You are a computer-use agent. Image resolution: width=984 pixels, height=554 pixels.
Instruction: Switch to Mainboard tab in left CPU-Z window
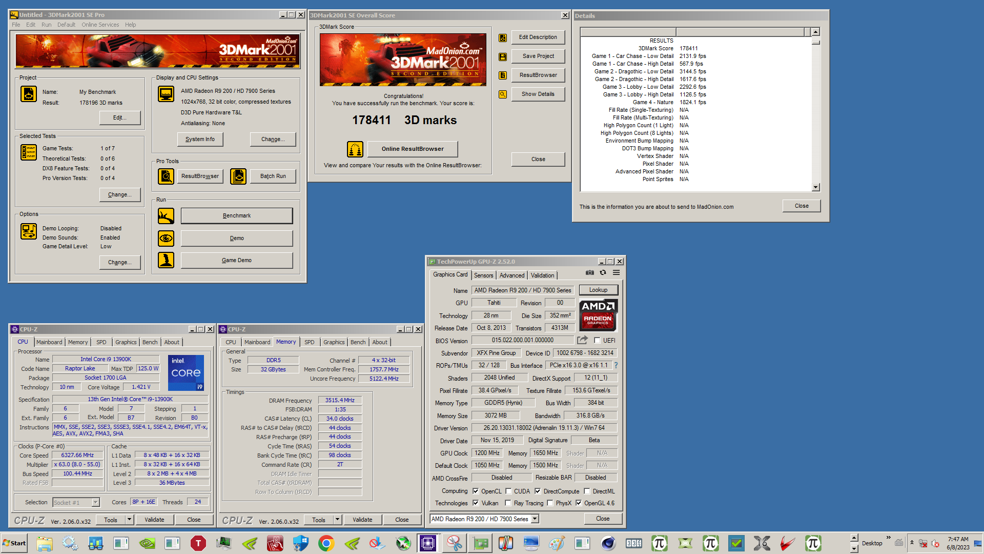coord(49,342)
